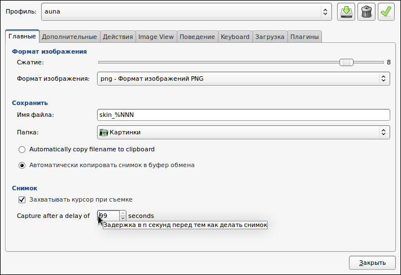This screenshot has height=275, width=401.
Task: Click the Профиль: label
Action: (x=21, y=11)
